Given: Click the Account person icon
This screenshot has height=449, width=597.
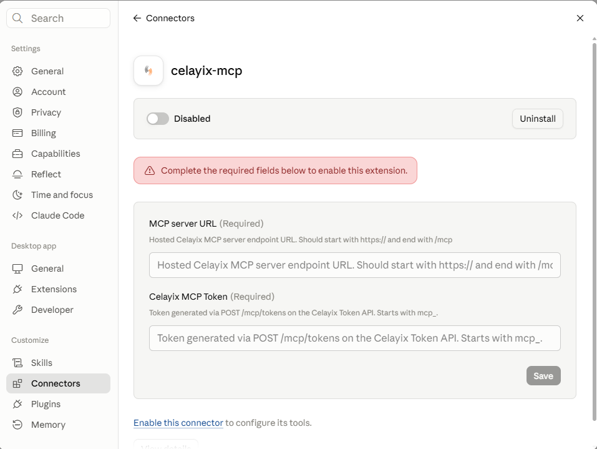Looking at the screenshot, I should [x=17, y=92].
